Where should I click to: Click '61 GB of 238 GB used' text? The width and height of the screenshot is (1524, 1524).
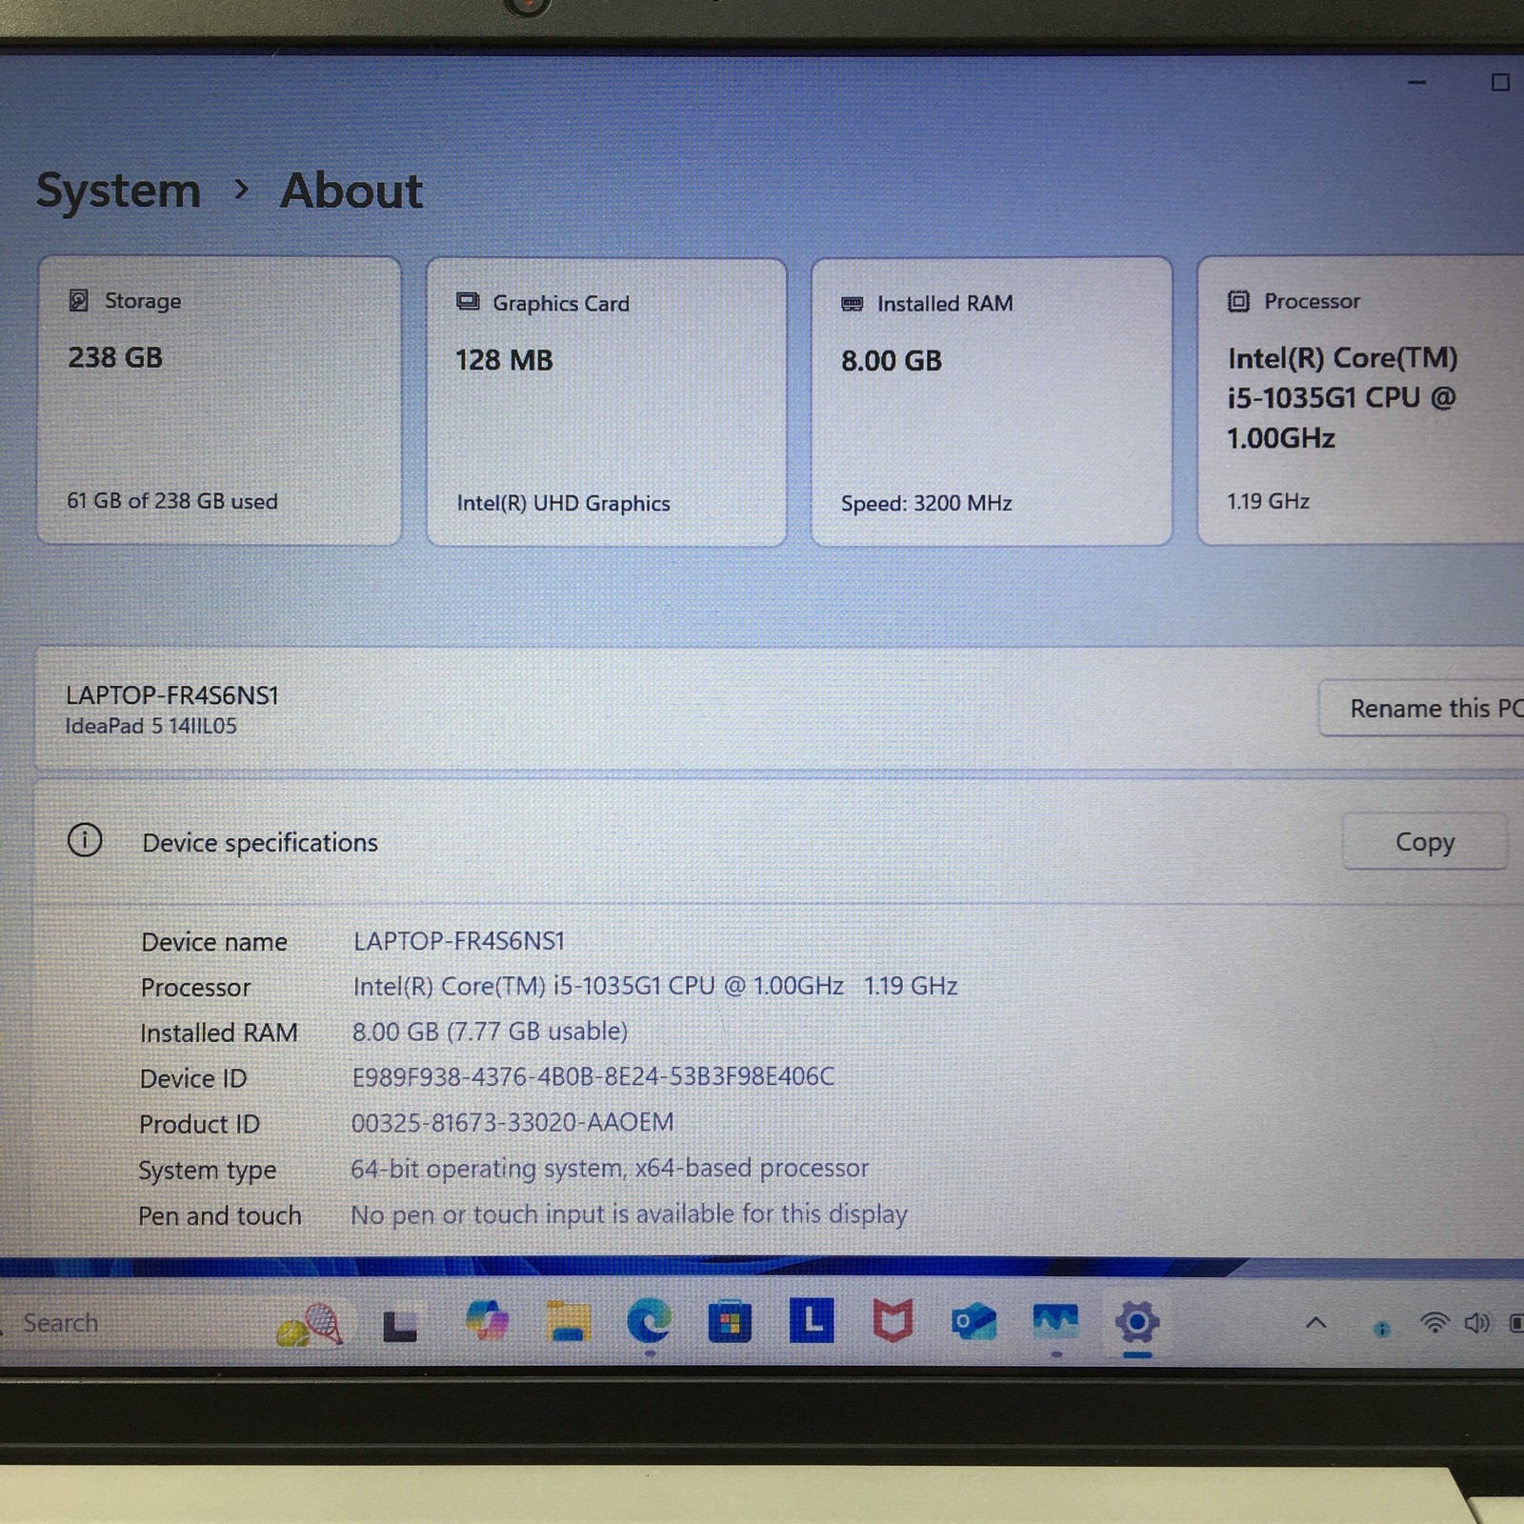[x=172, y=501]
